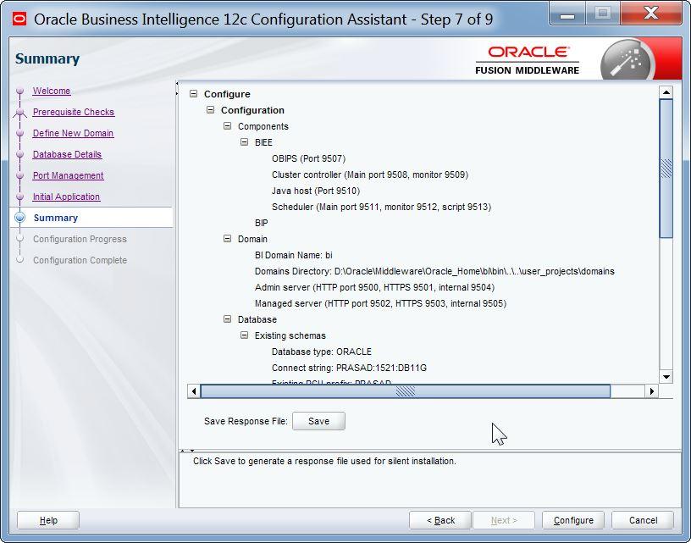691x543 pixels.
Task: Select OBIPS (Port 9507) row
Action: click(x=308, y=158)
